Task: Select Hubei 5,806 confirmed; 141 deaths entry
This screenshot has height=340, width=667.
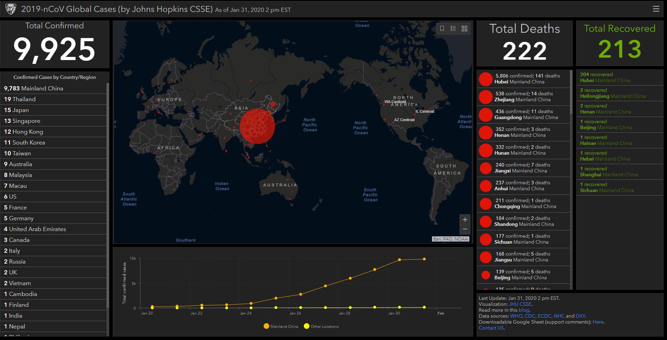Action: coord(523,79)
